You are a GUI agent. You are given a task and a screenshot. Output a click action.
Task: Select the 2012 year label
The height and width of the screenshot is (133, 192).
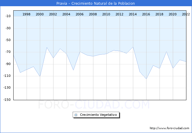119,14
